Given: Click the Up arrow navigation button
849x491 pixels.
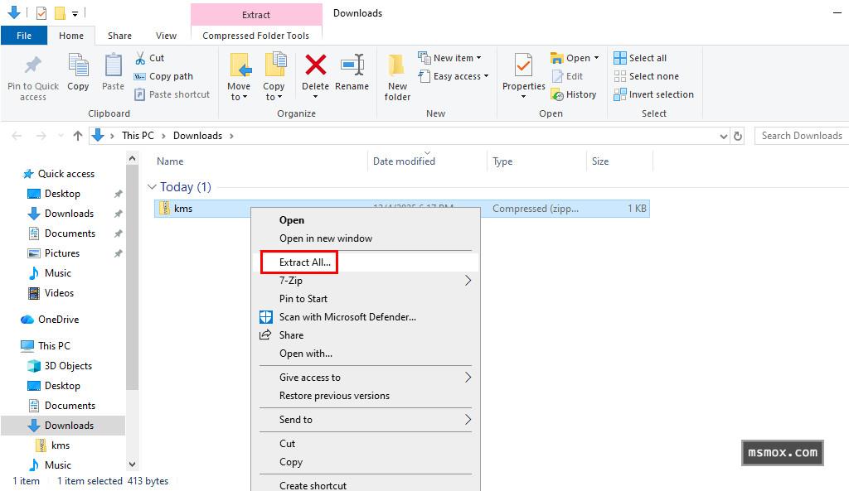Looking at the screenshot, I should pyautogui.click(x=78, y=136).
